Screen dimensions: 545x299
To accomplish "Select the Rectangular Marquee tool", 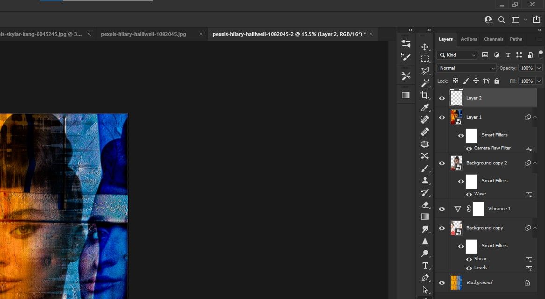I will click(x=425, y=59).
